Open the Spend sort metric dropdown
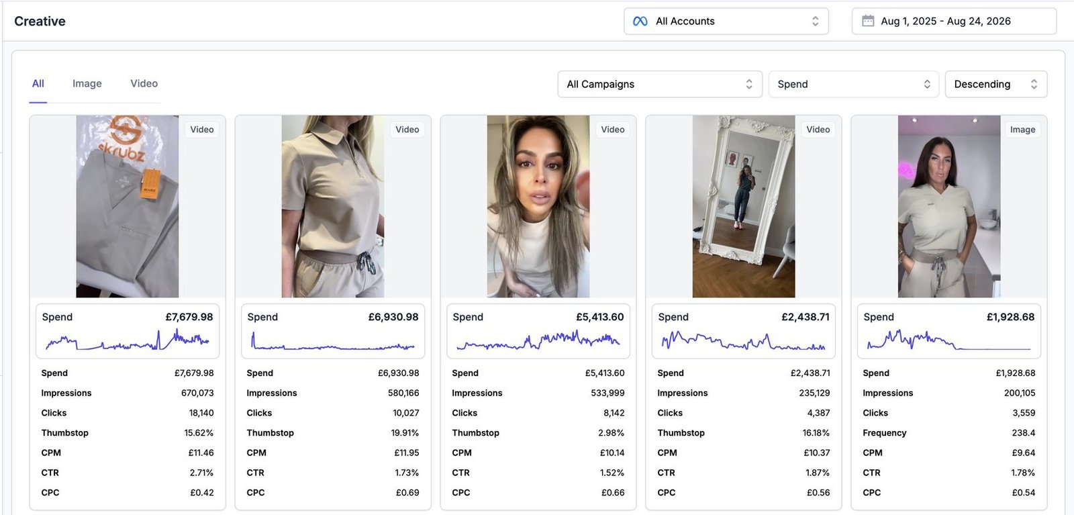 853,84
